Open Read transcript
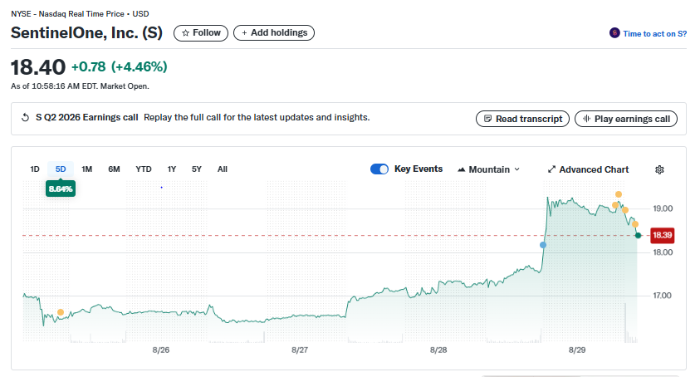Screen dimensions: 700x377 523,119
